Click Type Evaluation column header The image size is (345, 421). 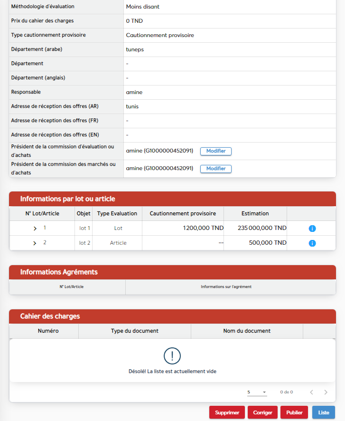pos(117,214)
